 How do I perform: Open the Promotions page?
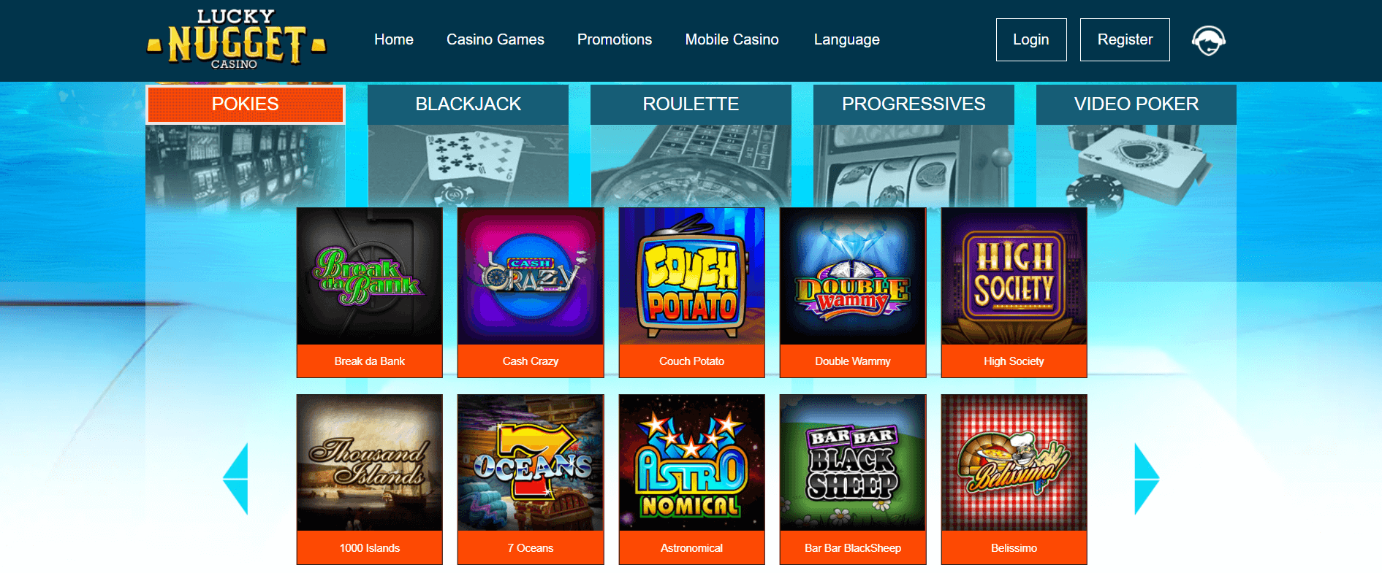615,39
